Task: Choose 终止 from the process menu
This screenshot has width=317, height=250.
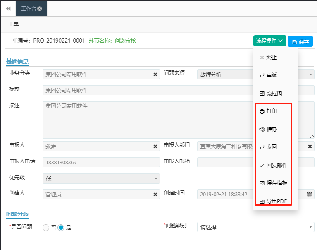Action: point(272,58)
